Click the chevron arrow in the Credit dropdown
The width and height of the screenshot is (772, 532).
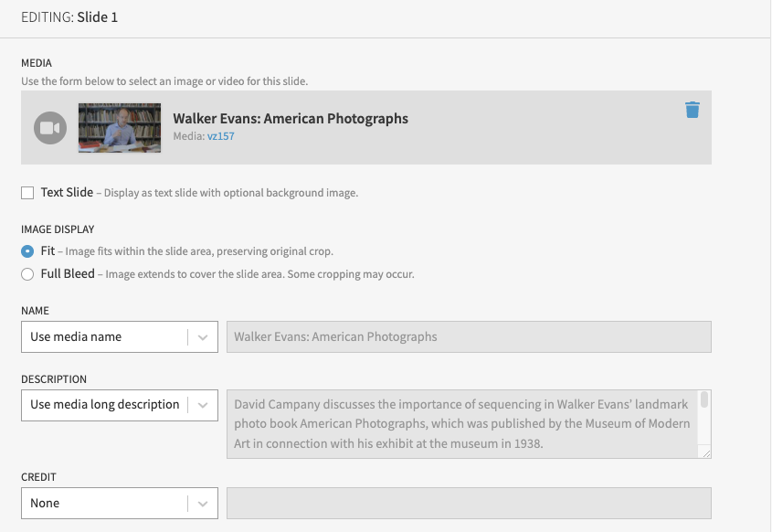click(x=203, y=504)
